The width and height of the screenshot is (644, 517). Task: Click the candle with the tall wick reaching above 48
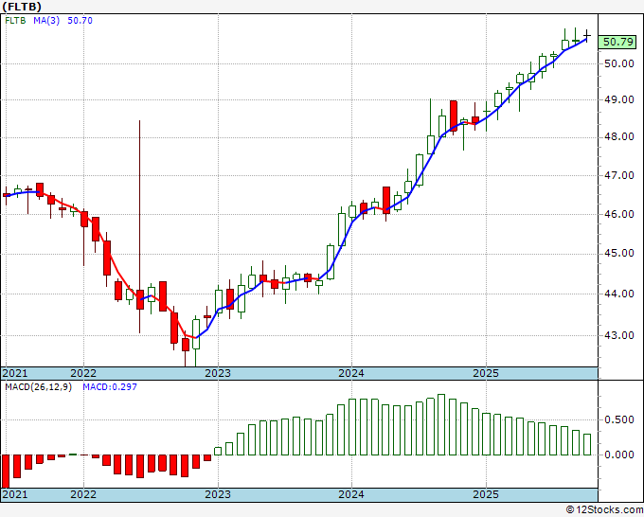click(x=139, y=226)
